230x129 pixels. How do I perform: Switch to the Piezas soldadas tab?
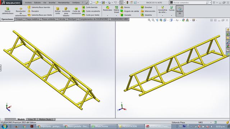coord(49,19)
